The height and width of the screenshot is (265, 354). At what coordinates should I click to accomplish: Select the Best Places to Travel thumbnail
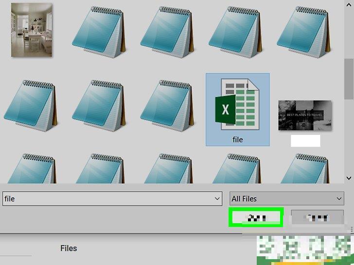pos(305,116)
